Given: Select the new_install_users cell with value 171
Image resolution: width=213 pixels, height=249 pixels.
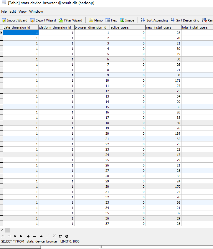Looking at the screenshot, I should coord(163,80).
